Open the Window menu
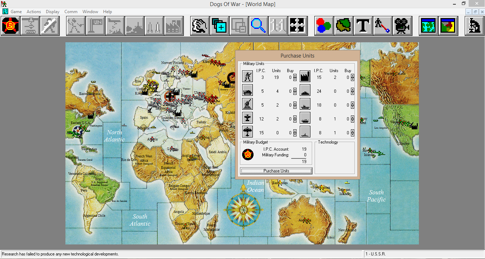The height and width of the screenshot is (259, 485). (x=90, y=12)
